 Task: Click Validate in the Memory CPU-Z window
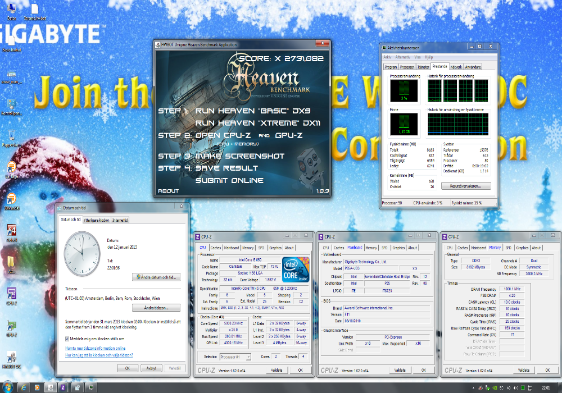click(524, 370)
